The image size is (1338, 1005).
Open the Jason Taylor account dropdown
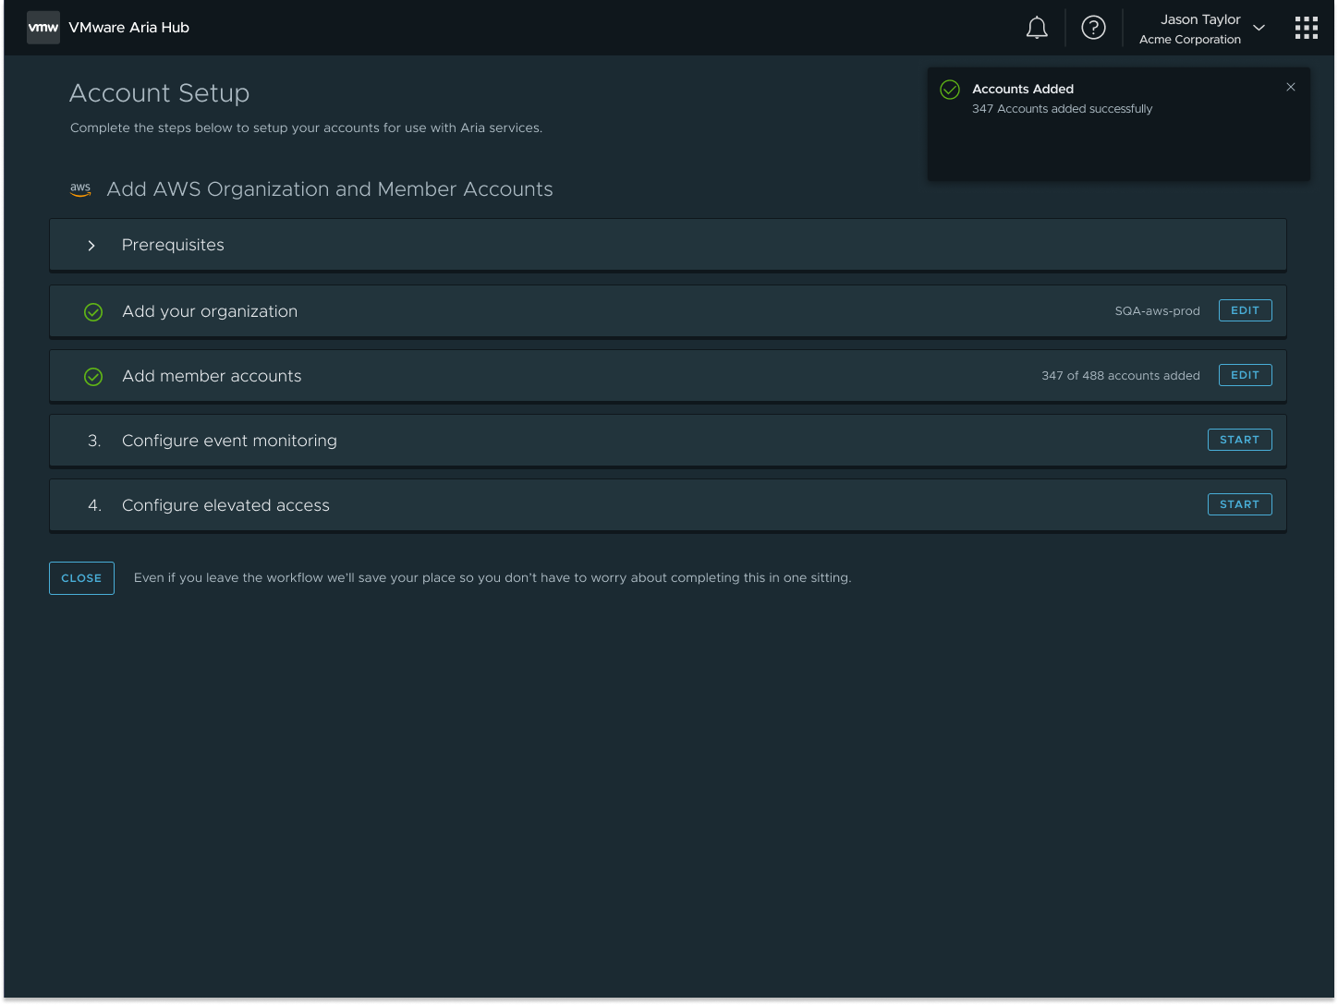(1259, 28)
